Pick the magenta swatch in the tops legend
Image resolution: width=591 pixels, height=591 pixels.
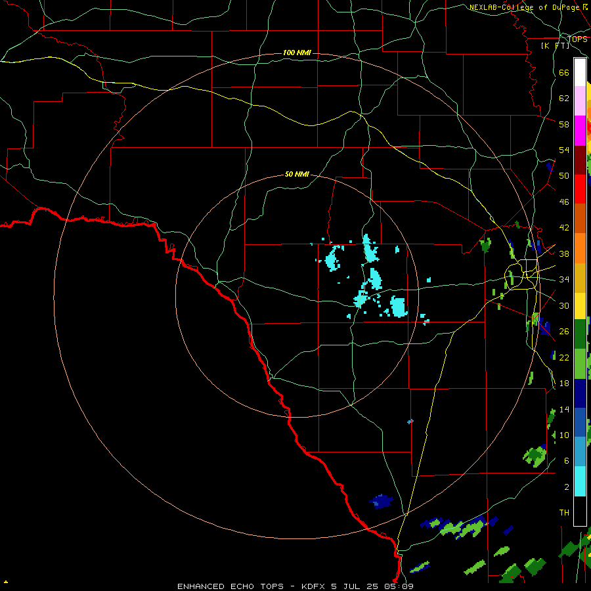tap(580, 131)
